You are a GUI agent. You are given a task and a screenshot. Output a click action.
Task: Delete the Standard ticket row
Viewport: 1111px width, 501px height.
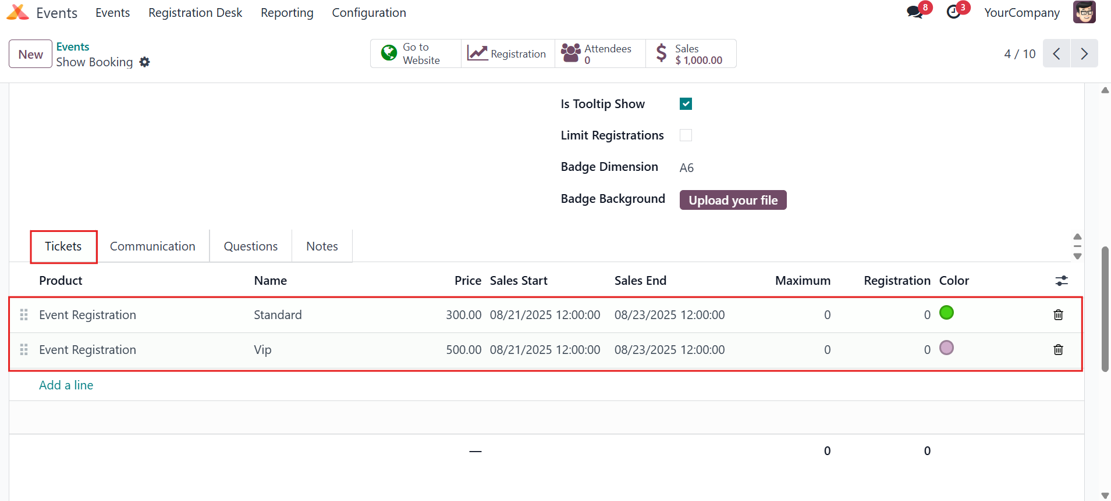[1058, 315]
